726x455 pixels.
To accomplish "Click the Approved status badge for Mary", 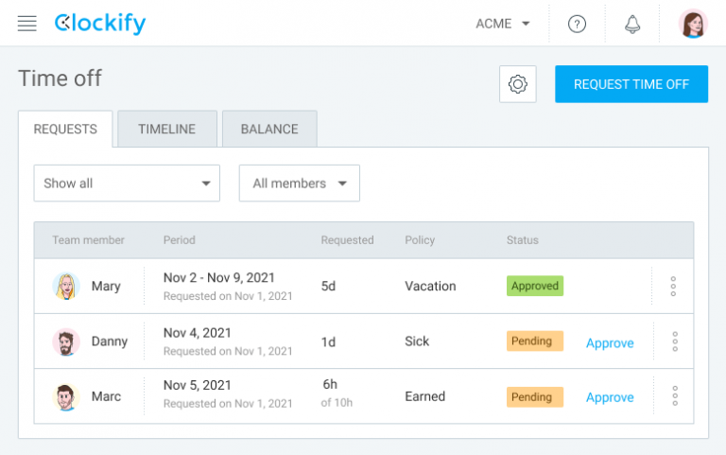I will (x=535, y=286).
